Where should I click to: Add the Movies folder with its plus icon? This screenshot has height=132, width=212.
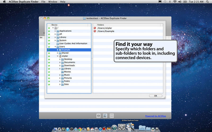pyautogui.click(x=49, y=72)
